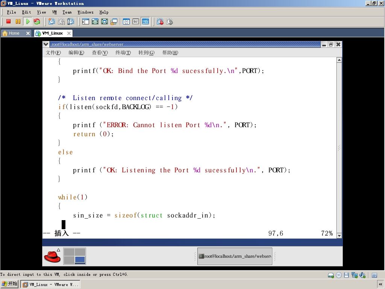The height and width of the screenshot is (289, 385).
Task: Switch to the top-left workspace in pager
Action: click(69, 252)
